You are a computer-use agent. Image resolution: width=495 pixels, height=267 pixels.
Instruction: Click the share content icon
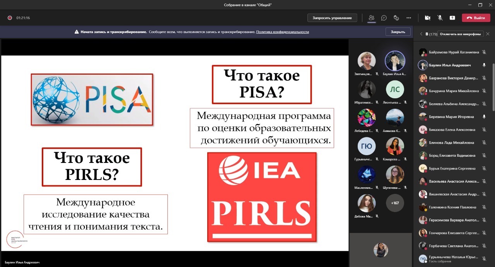(x=452, y=18)
